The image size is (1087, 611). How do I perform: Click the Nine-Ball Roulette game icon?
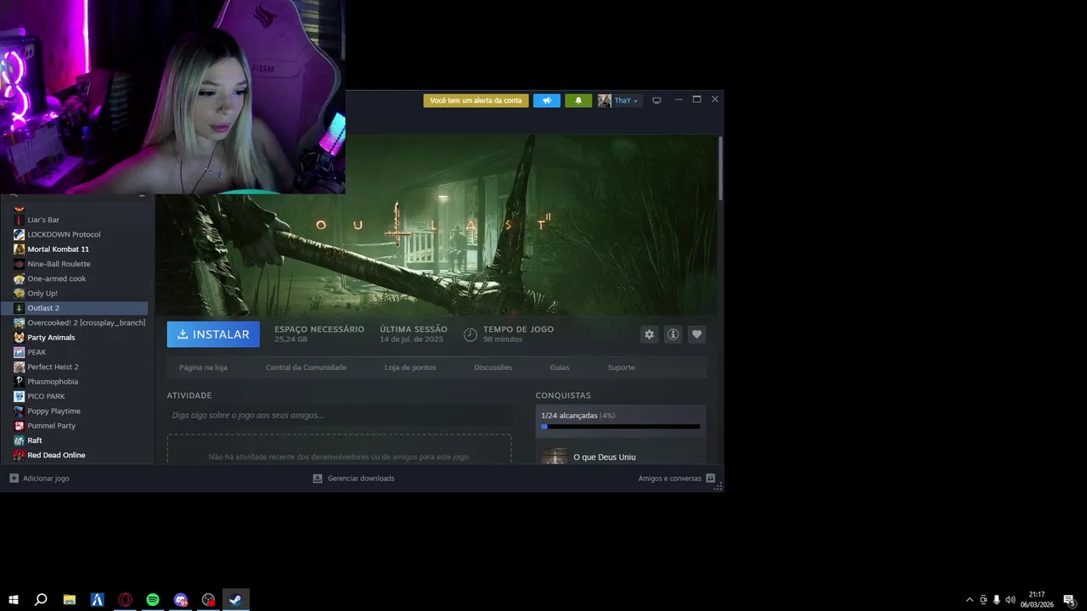point(19,264)
